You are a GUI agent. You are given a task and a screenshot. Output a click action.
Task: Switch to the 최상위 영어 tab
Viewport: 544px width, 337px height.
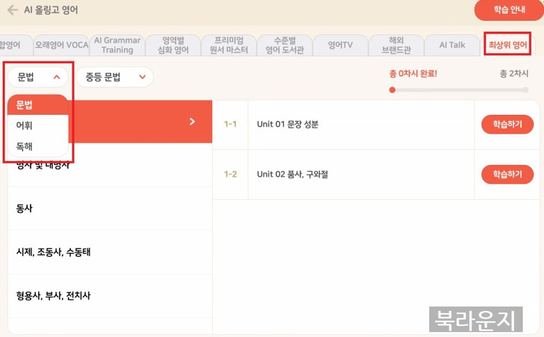[507, 45]
